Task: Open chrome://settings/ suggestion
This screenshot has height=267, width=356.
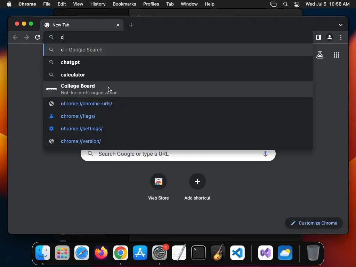Action: click(178, 129)
